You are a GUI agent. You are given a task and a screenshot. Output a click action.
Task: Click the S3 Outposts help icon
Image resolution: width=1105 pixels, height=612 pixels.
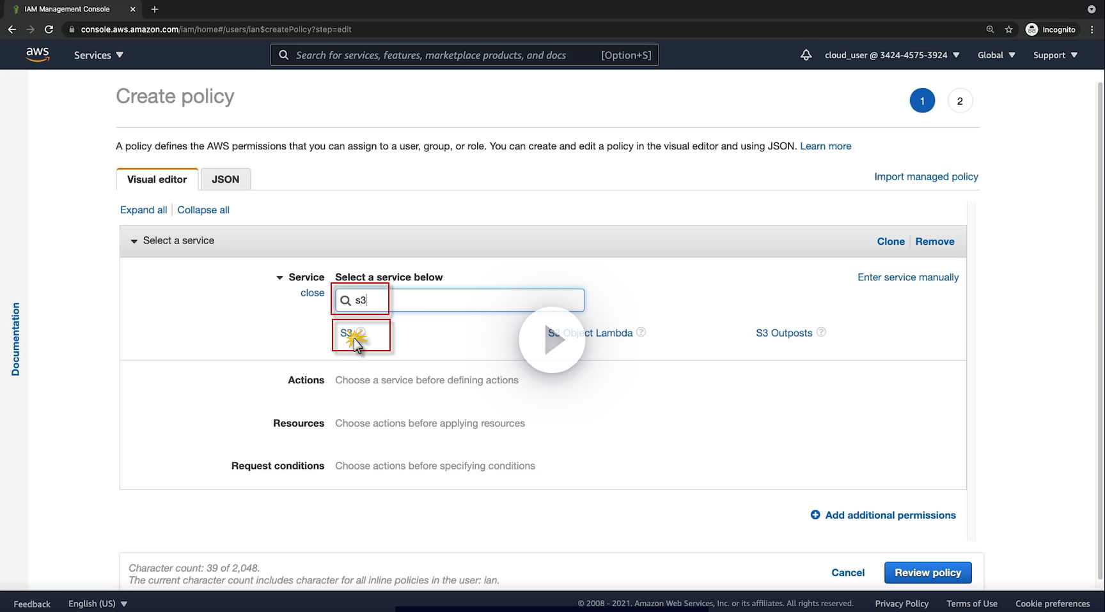[822, 332]
